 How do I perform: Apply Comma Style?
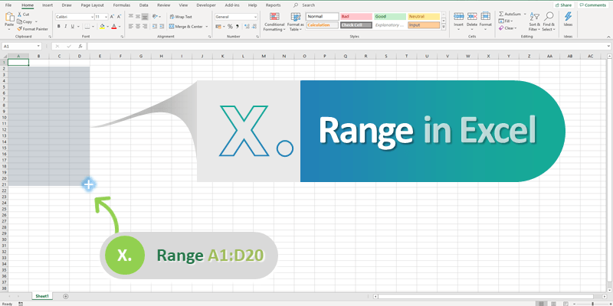click(237, 27)
